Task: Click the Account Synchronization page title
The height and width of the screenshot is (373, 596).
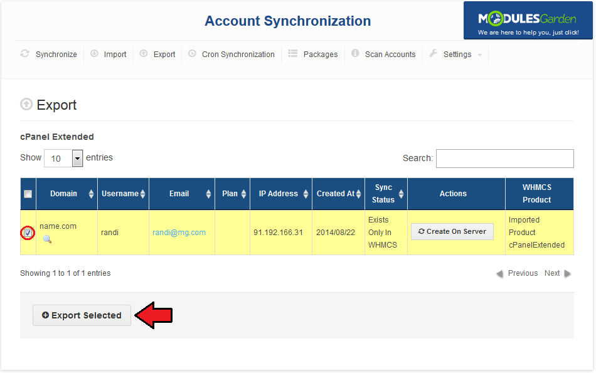Action: pos(288,21)
